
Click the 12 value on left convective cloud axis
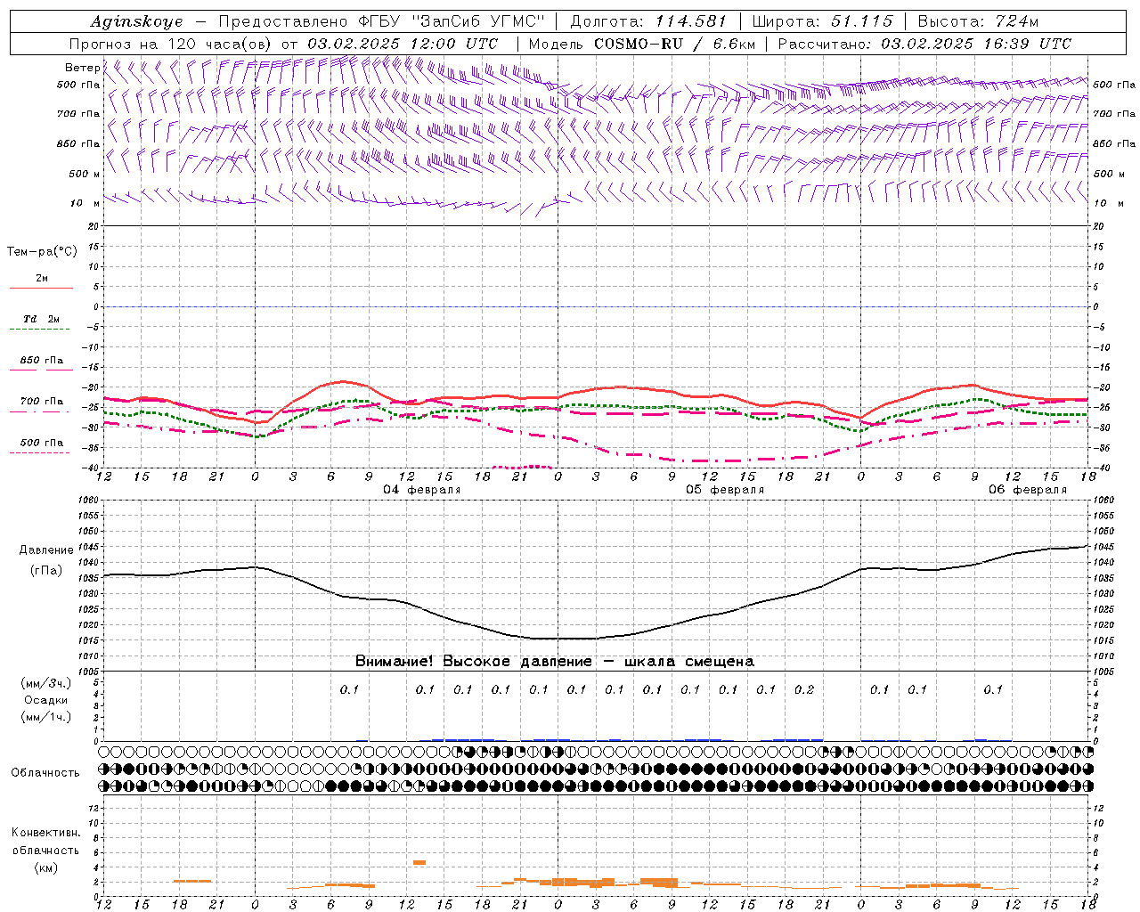point(94,808)
